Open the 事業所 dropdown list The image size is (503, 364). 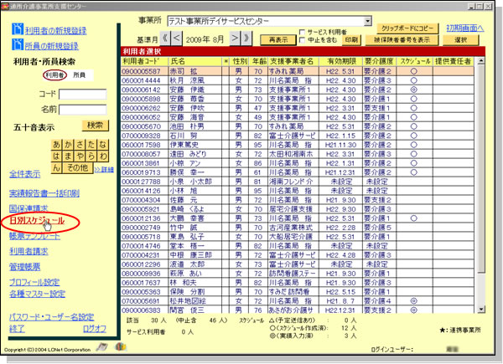pos(368,21)
